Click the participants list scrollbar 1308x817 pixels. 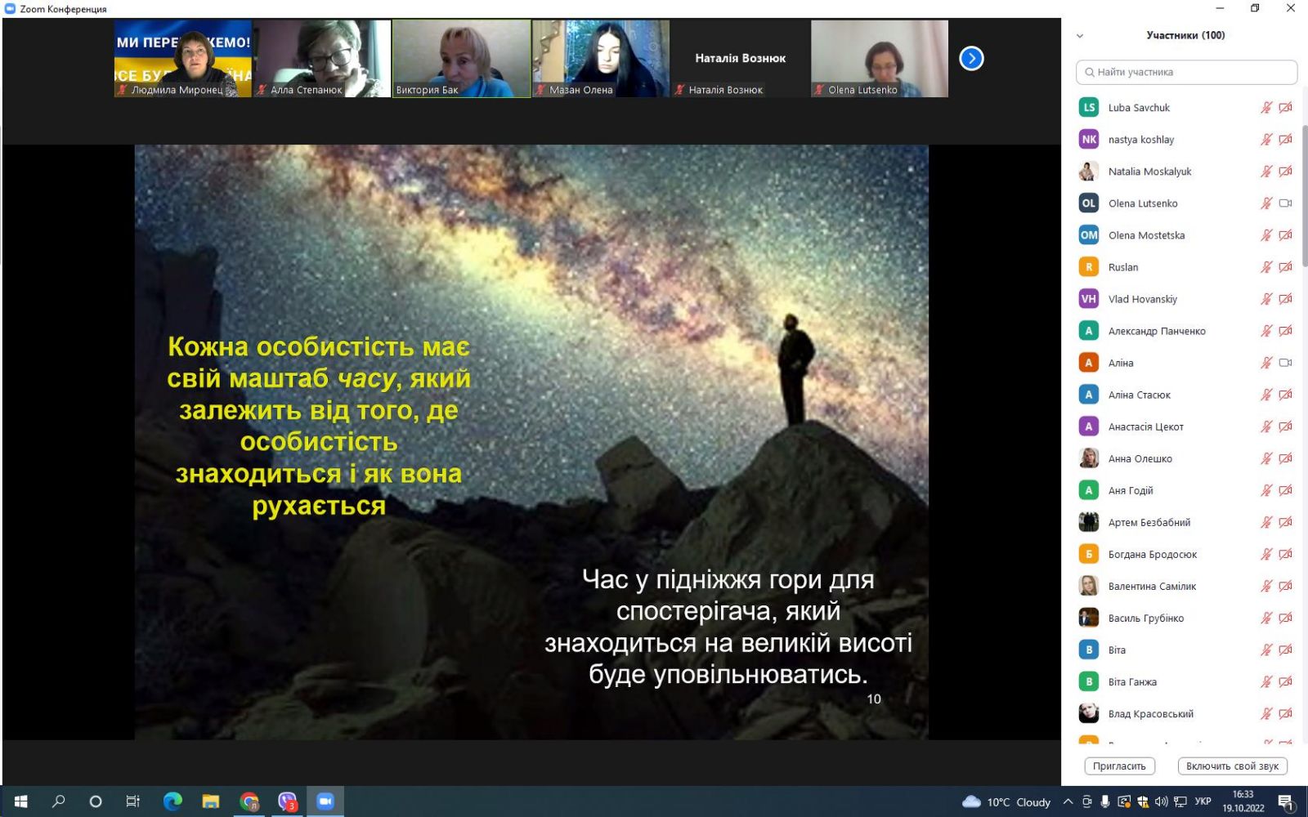pos(1304,196)
